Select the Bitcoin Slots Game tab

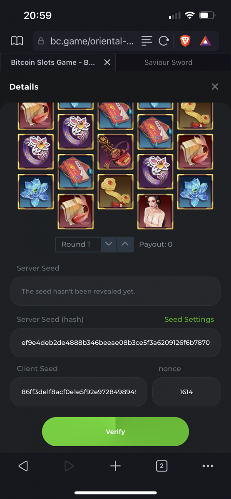(x=53, y=62)
